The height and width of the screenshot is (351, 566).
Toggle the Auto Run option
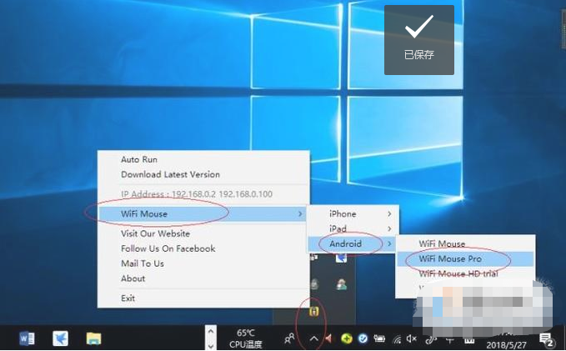pyautogui.click(x=139, y=159)
